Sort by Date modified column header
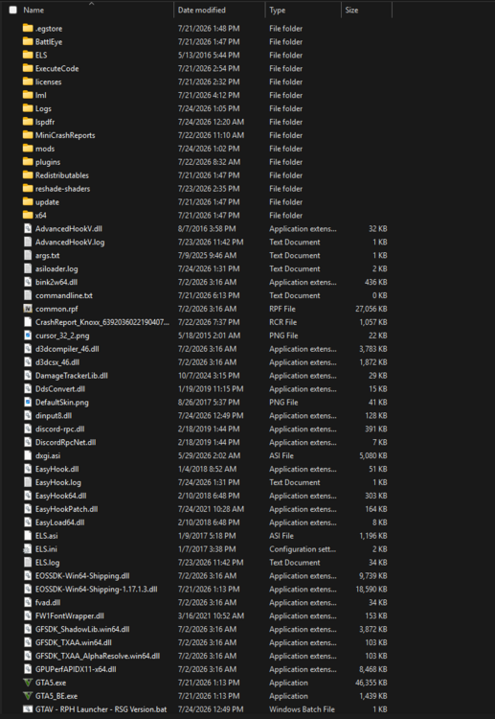The height and width of the screenshot is (719, 495). pyautogui.click(x=201, y=11)
